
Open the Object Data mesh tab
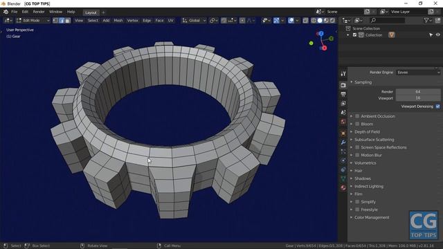343,178
